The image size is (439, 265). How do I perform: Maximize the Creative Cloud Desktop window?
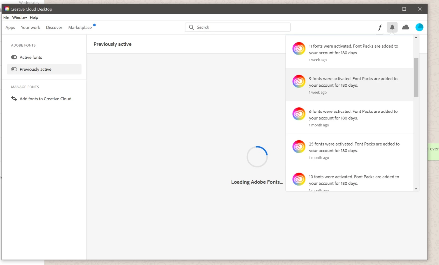[404, 9]
